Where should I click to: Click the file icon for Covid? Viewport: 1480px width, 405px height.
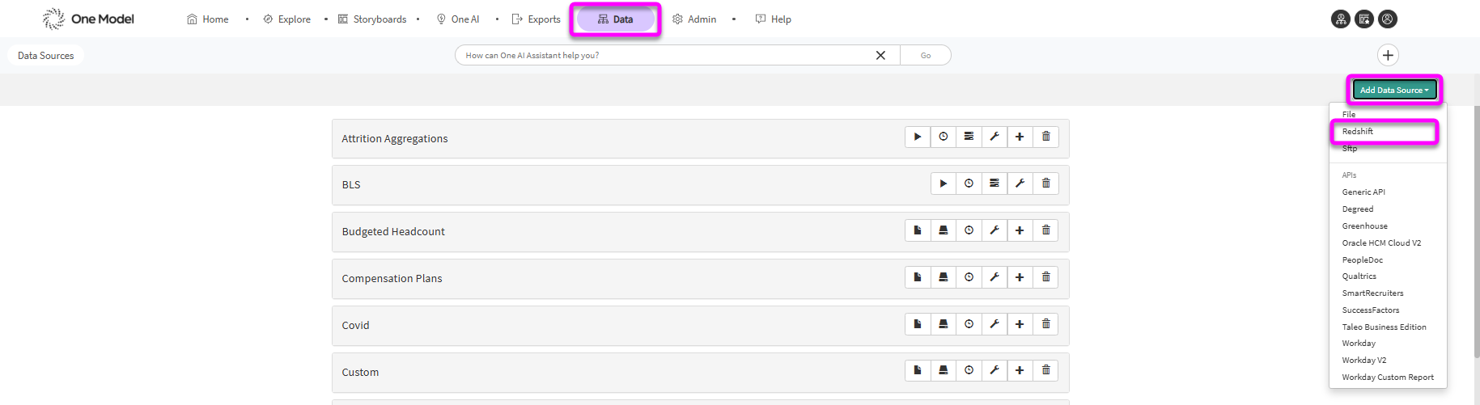pos(918,324)
